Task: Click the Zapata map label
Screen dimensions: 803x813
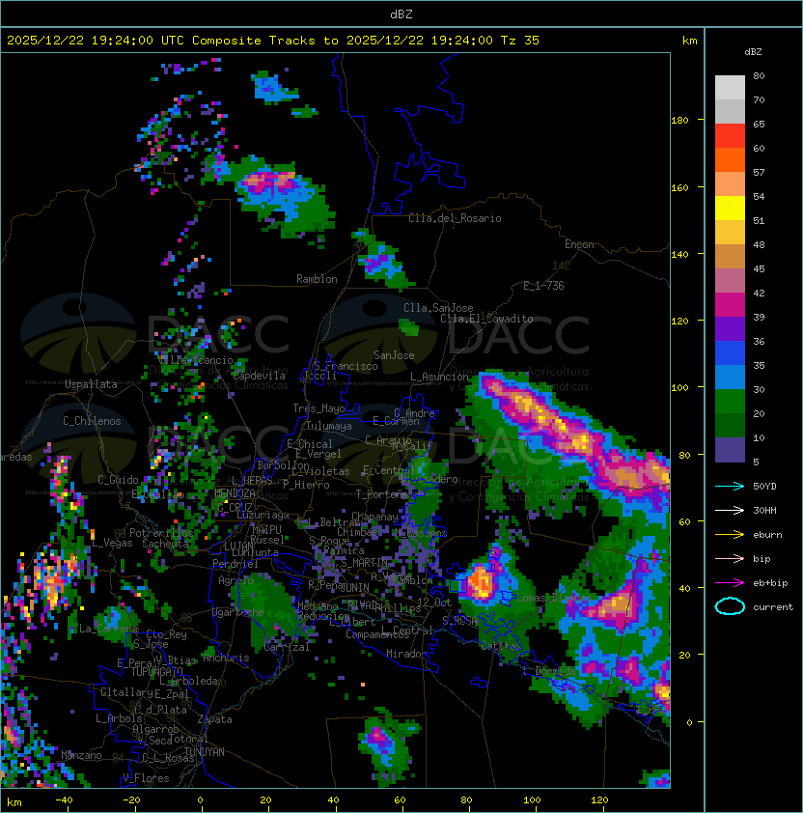Action: click(214, 719)
